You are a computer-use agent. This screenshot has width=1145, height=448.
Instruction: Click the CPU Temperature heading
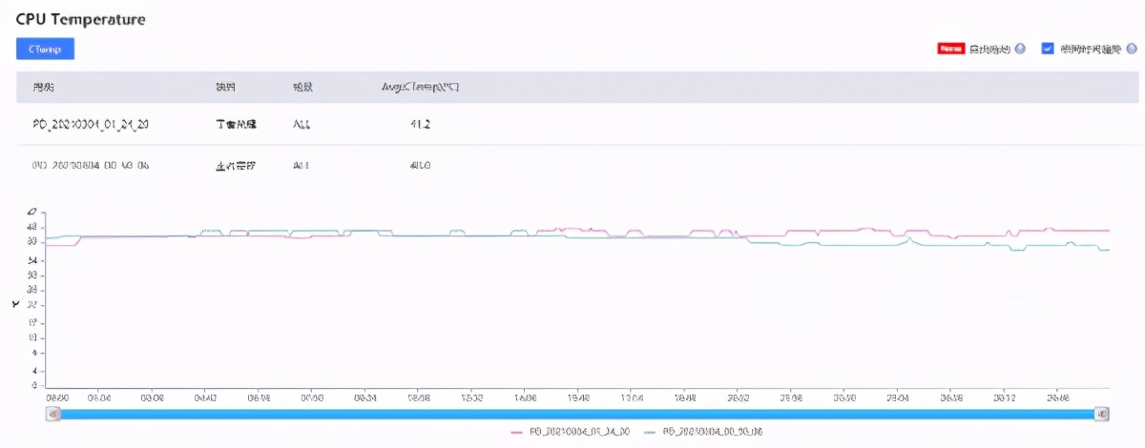tap(80, 18)
